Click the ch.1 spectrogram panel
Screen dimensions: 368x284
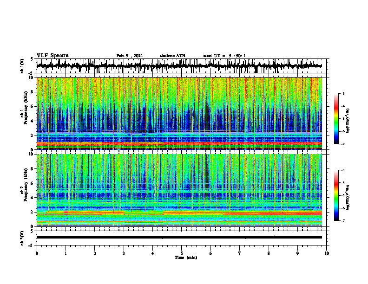pyautogui.click(x=179, y=113)
